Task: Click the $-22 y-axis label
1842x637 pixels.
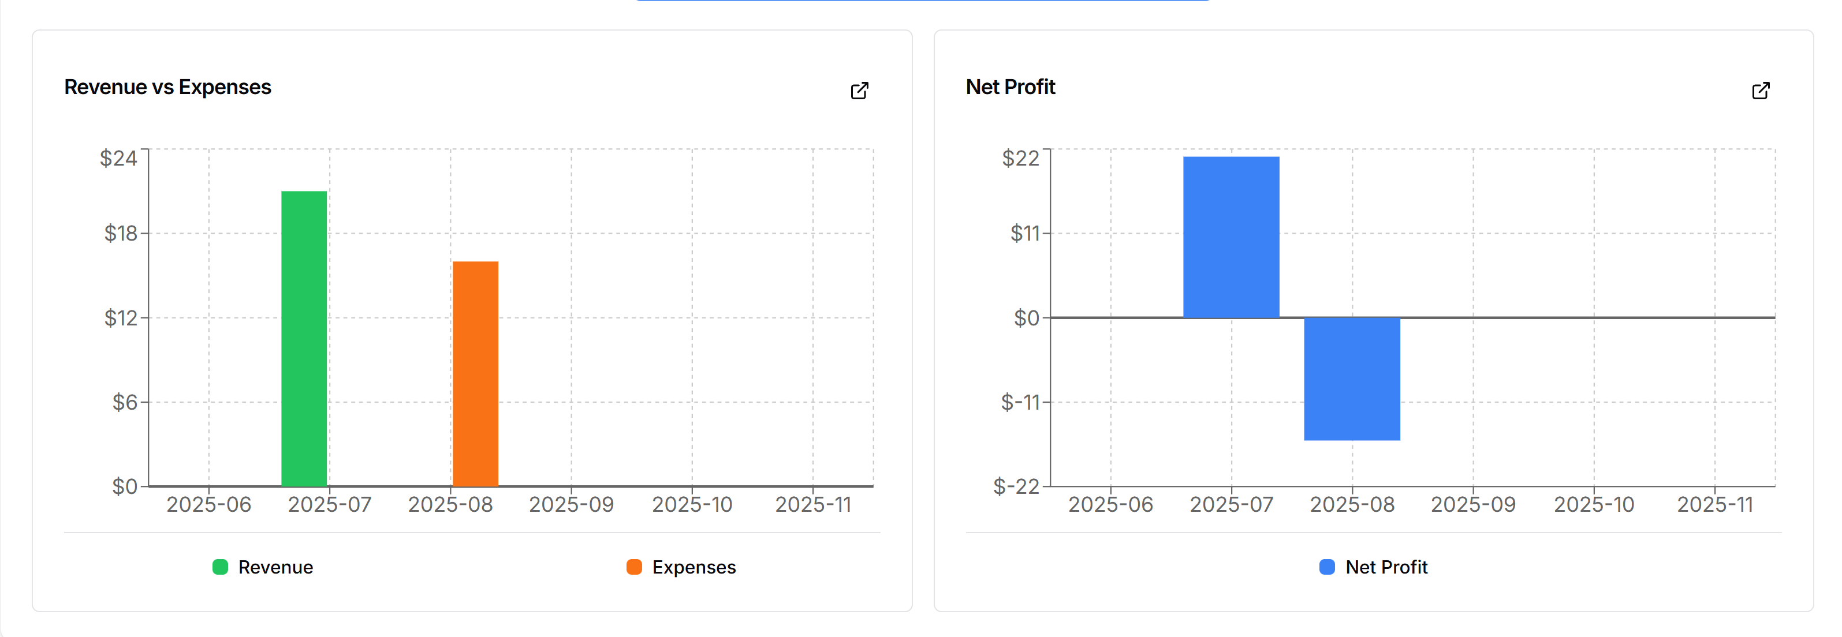Action: click(x=1015, y=486)
